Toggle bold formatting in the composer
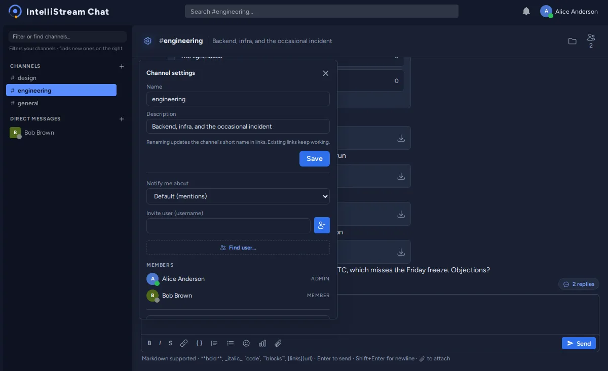This screenshot has width=608, height=371. pos(149,343)
